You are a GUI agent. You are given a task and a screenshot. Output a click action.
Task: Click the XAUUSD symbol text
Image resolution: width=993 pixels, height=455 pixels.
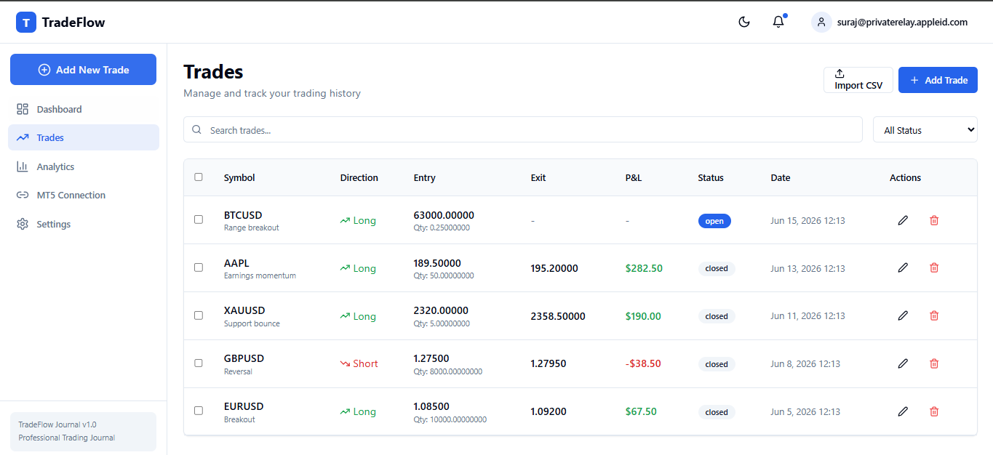tap(244, 310)
